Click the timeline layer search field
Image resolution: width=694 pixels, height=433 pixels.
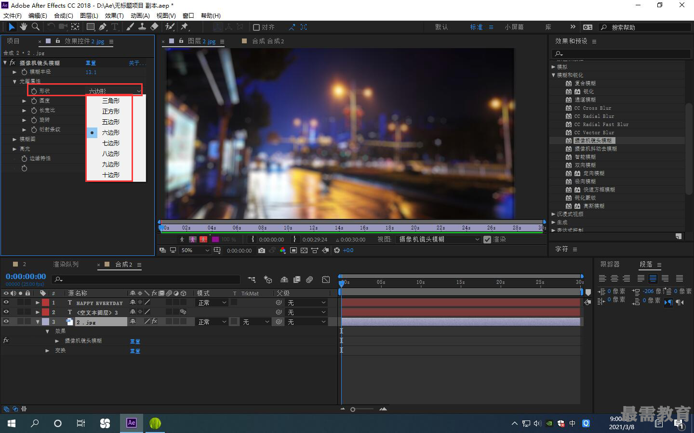(x=146, y=280)
